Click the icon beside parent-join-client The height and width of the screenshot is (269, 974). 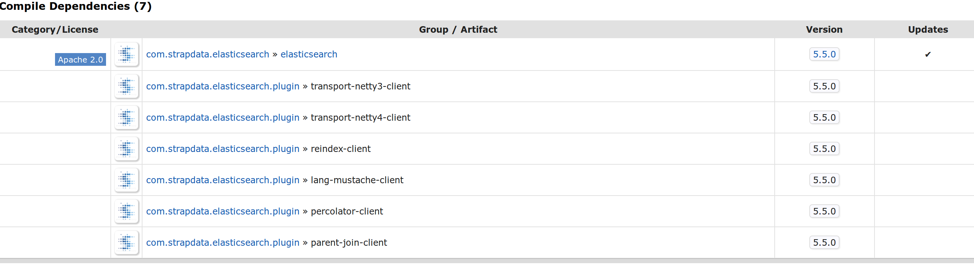(127, 243)
